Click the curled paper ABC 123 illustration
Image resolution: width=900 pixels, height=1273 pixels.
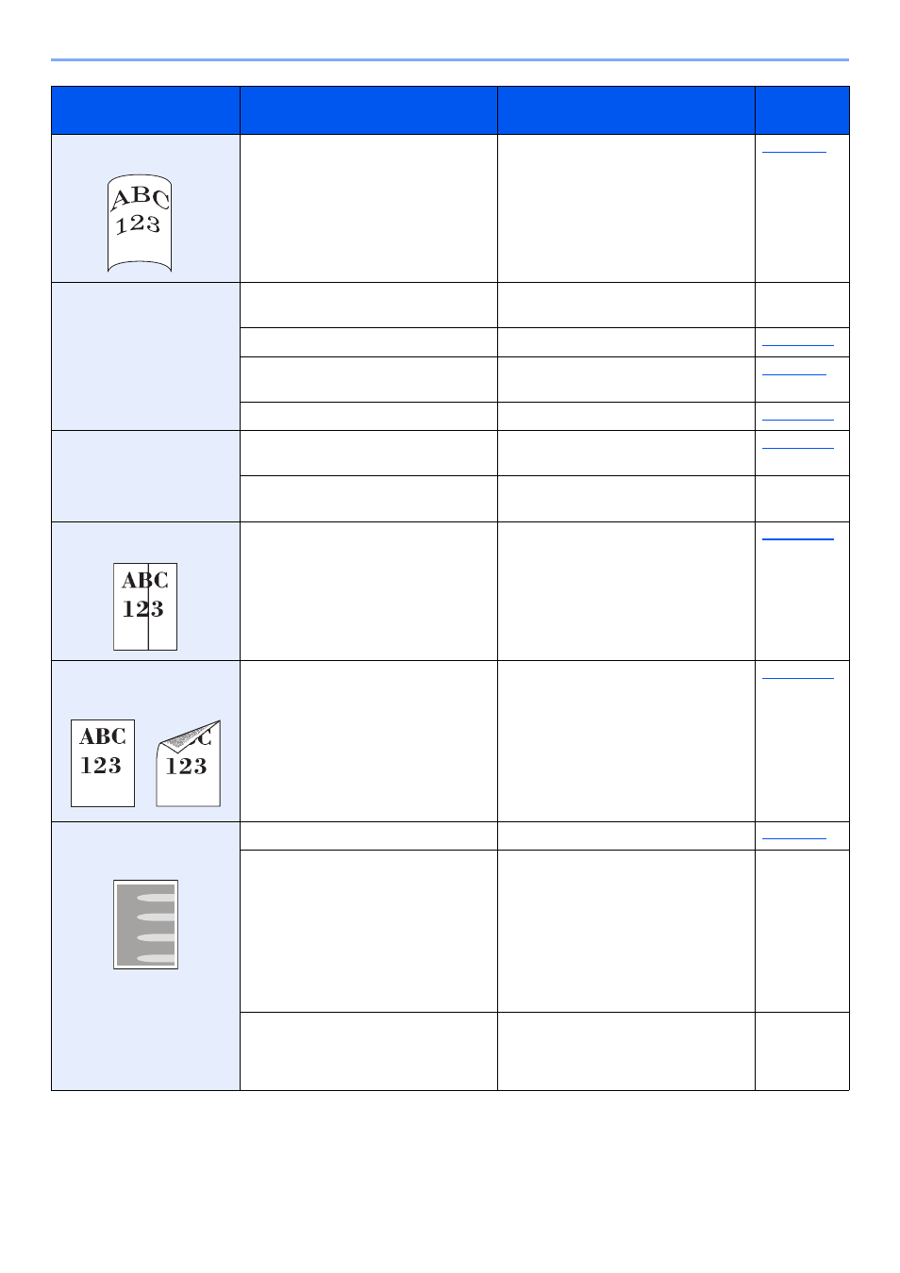coord(140,223)
